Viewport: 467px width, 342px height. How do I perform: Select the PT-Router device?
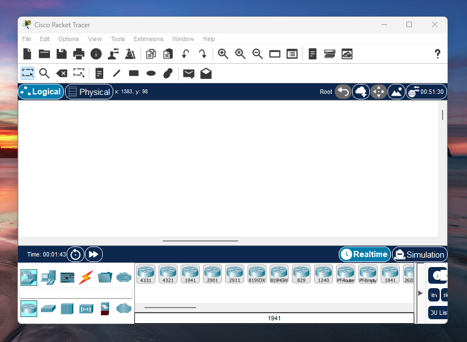click(x=345, y=274)
